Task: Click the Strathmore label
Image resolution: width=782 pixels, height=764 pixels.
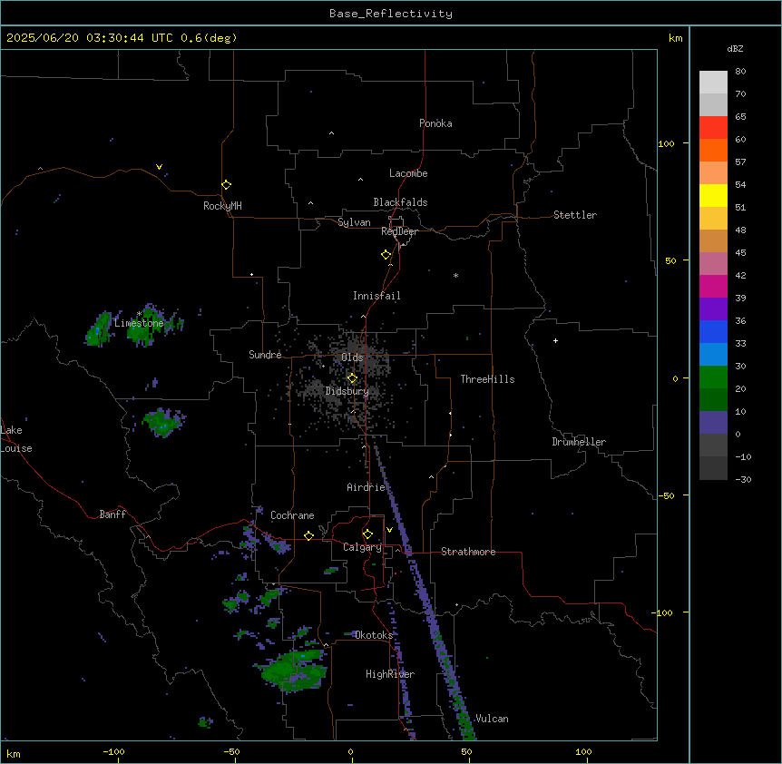Action: click(468, 552)
